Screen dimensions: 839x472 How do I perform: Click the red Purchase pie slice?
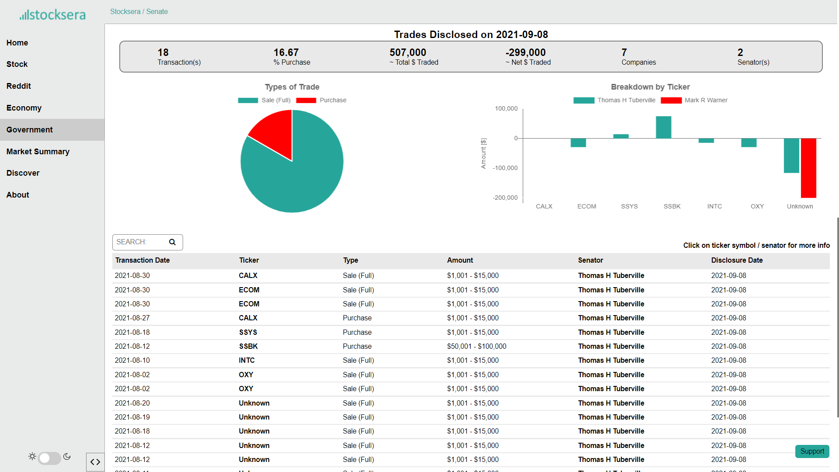(x=275, y=130)
